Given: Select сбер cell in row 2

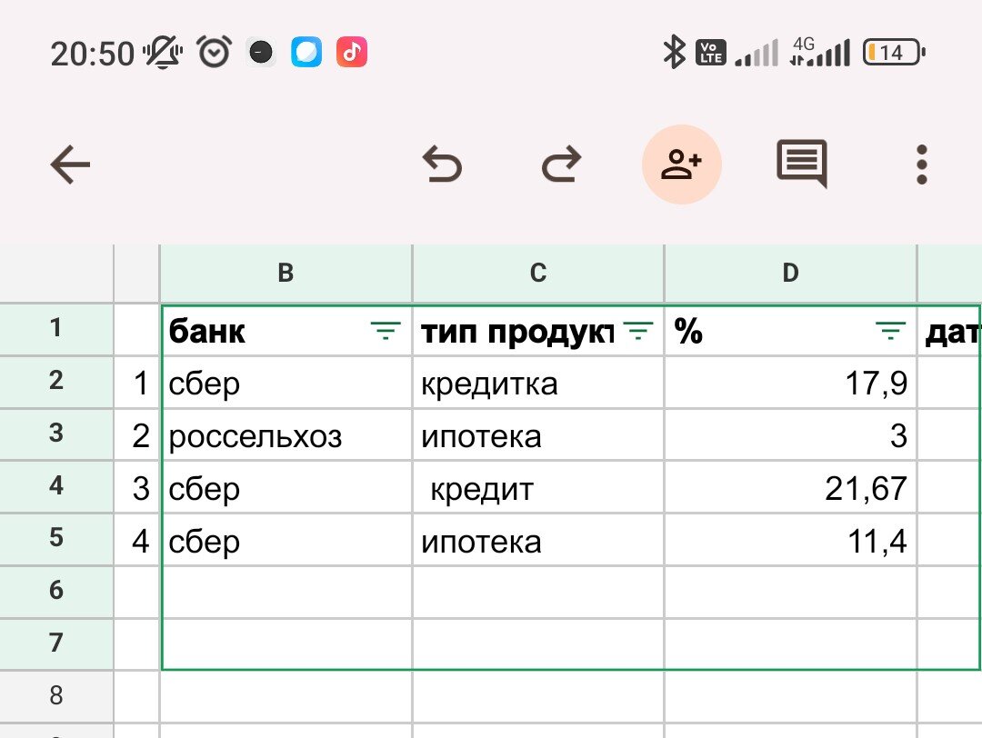Looking at the screenshot, I should point(286,383).
